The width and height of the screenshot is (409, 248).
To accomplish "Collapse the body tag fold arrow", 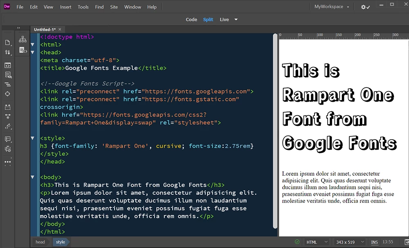I will (33, 177).
